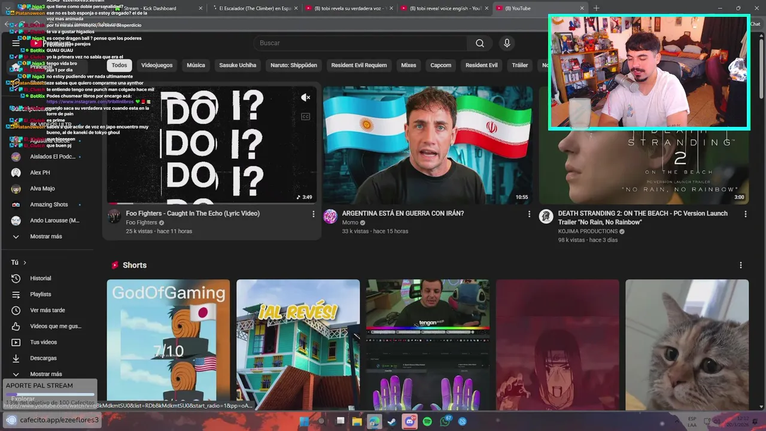Open more options for Argentina Irán video
This screenshot has width=766, height=431.
tap(529, 214)
